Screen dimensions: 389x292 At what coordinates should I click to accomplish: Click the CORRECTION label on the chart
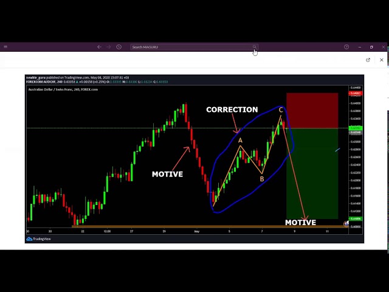[x=232, y=109]
